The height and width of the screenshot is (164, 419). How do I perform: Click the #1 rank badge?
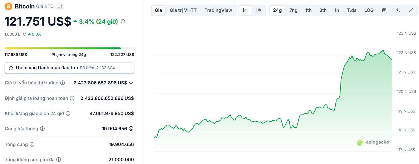click(60, 6)
